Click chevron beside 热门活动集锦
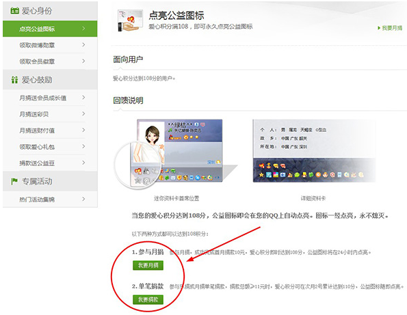The width and height of the screenshot is (407, 315). 83,199
